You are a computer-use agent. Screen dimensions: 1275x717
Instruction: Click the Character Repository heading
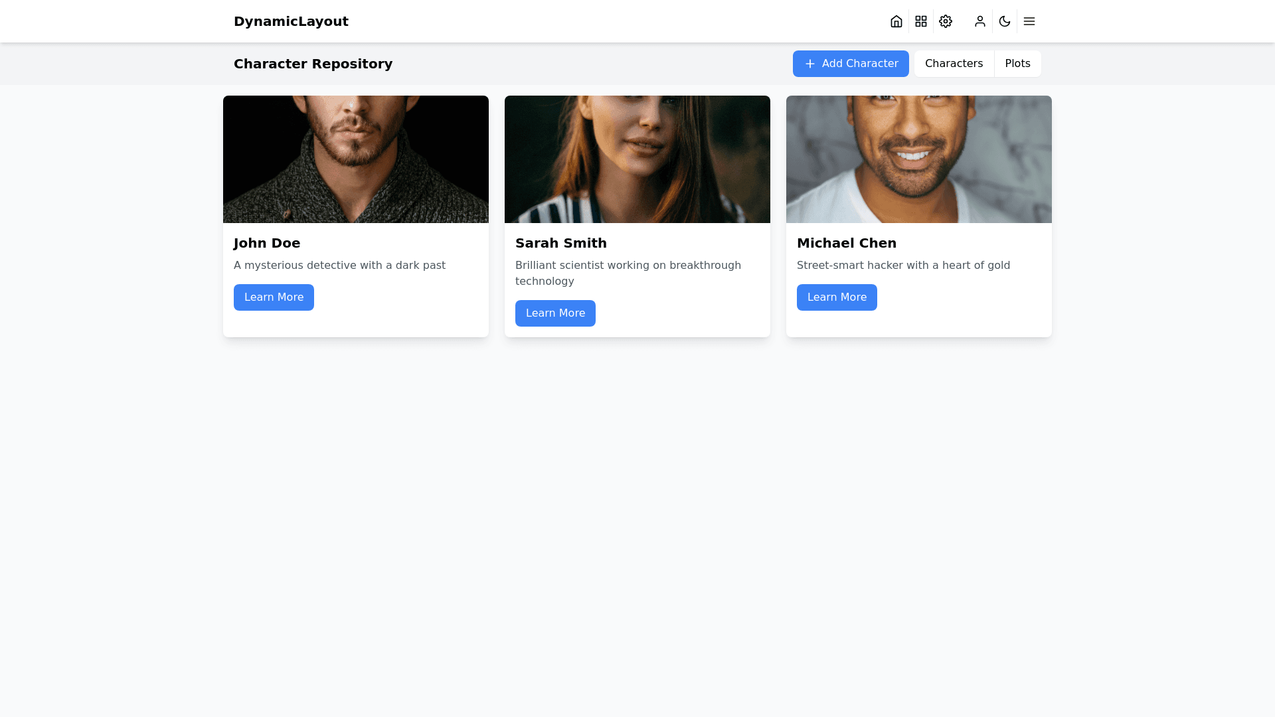(313, 64)
